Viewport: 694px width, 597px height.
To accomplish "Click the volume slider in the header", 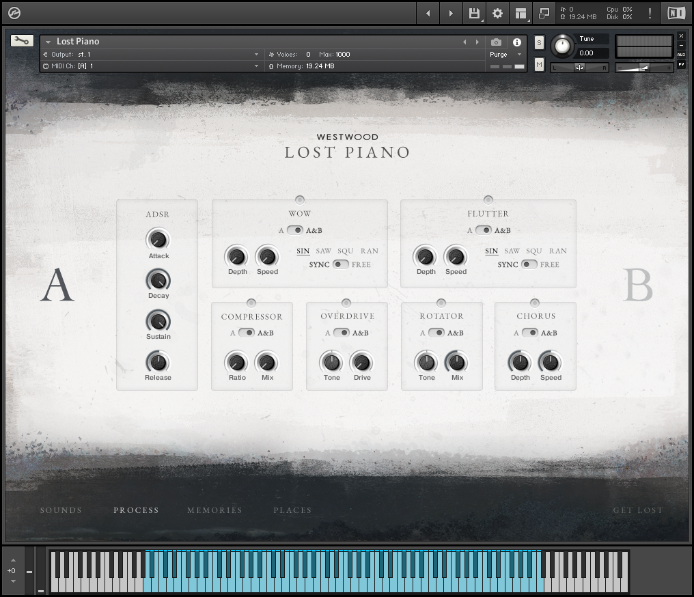I will (644, 68).
